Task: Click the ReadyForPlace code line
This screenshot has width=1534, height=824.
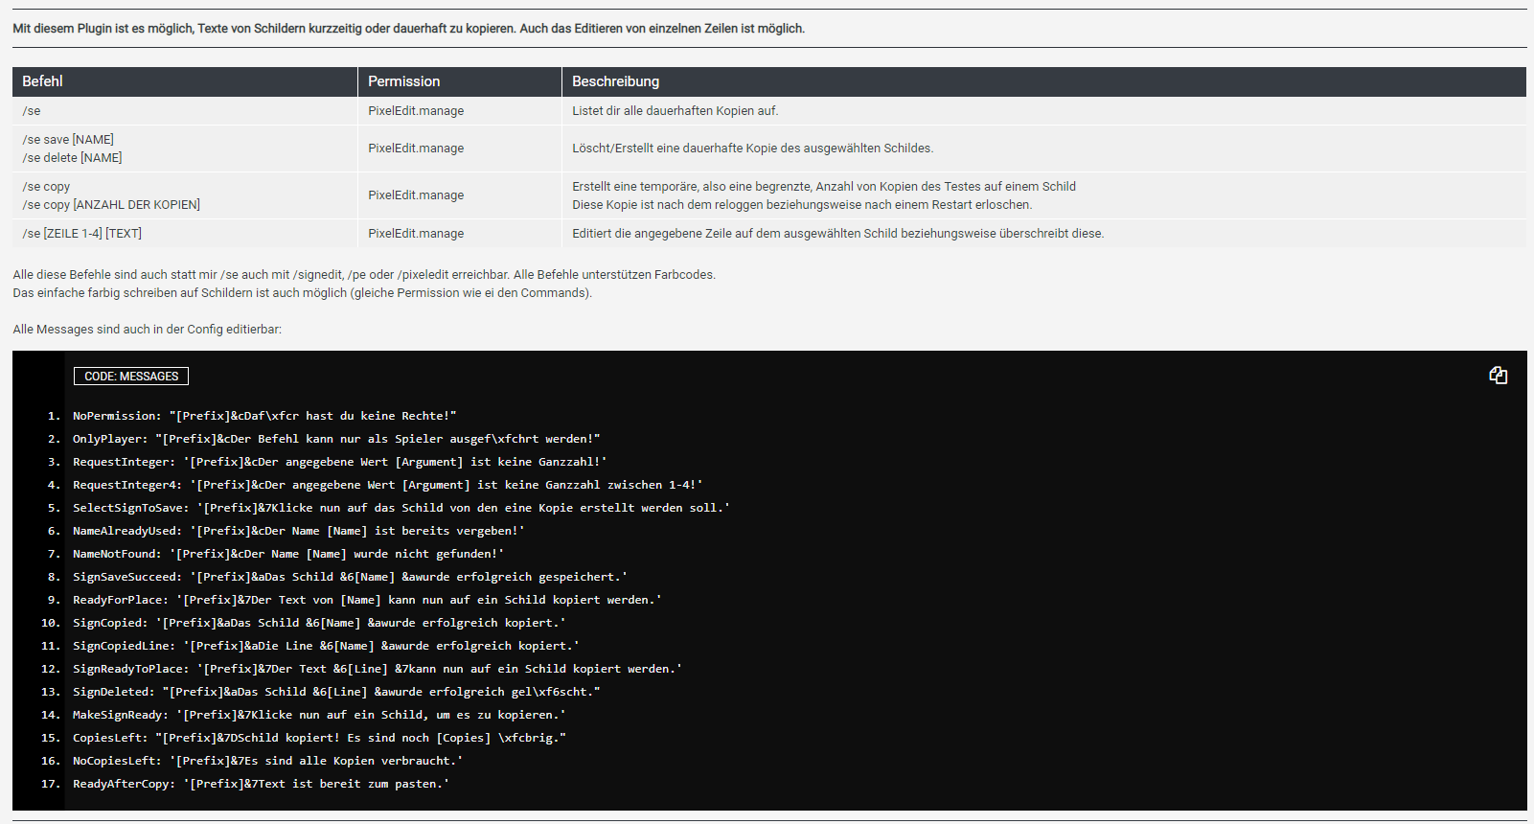Action: click(x=367, y=600)
